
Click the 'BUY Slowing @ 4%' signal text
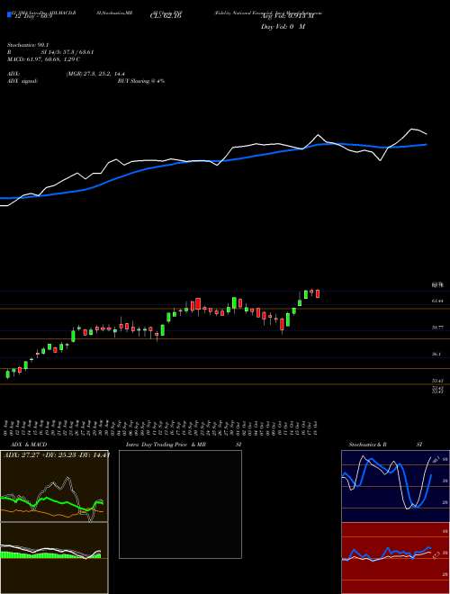tap(141, 81)
